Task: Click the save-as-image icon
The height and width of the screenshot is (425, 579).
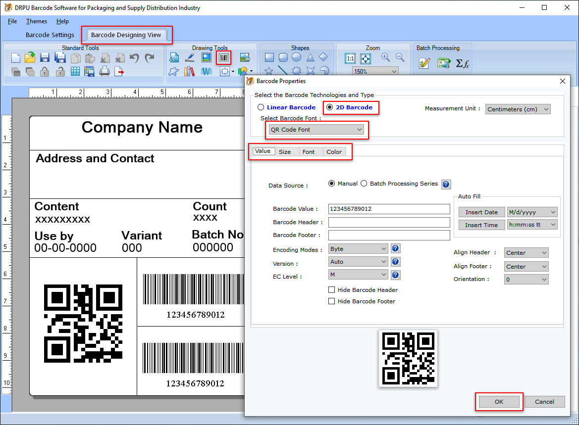Action: [89, 71]
